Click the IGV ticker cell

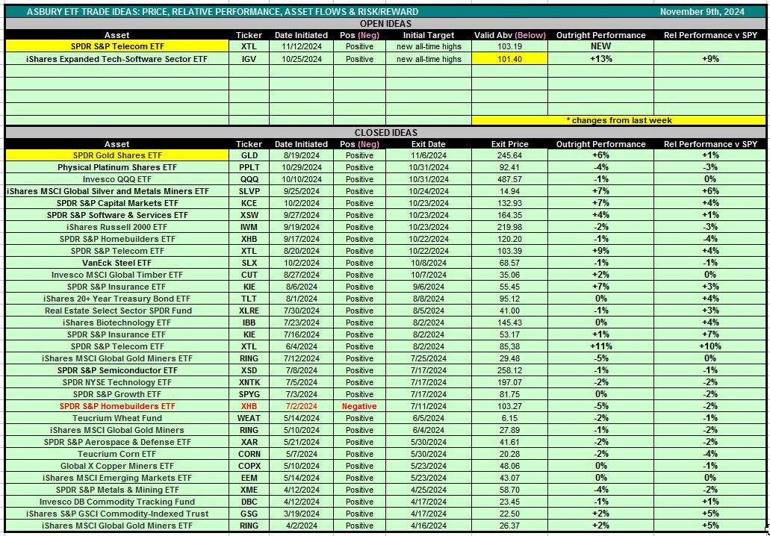tap(249, 59)
